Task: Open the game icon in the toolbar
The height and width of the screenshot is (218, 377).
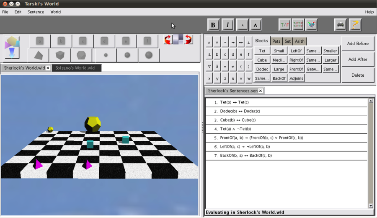Action: (x=311, y=25)
